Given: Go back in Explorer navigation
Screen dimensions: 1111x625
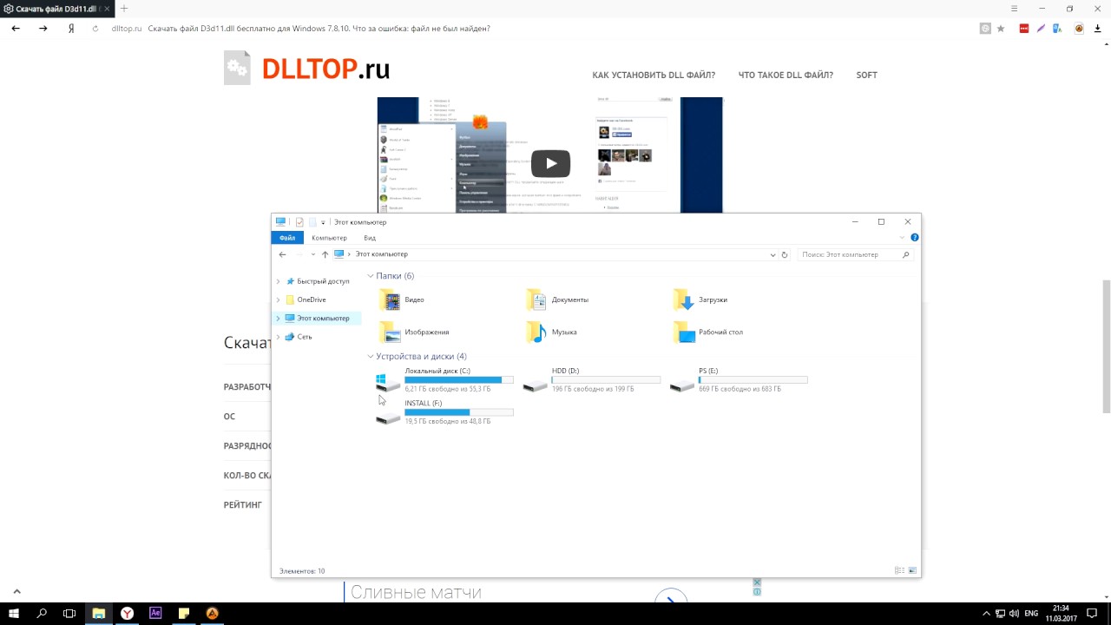Looking at the screenshot, I should click(x=282, y=254).
